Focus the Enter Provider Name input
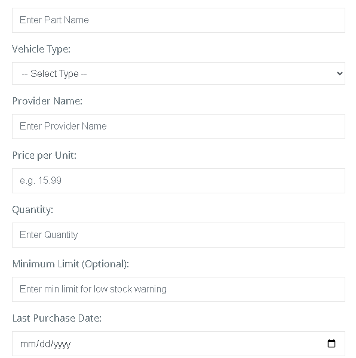Screen dimensions: 356x358 (x=179, y=126)
